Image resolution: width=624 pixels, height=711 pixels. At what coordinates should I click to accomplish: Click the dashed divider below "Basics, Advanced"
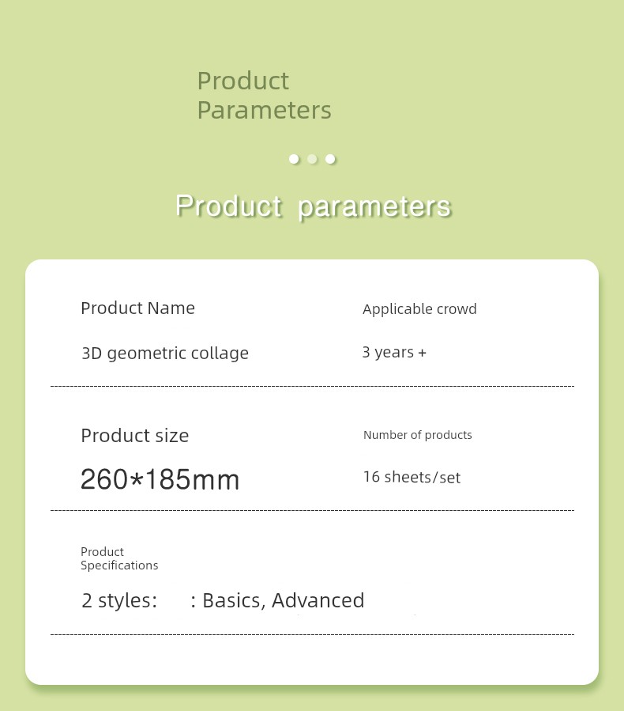[x=312, y=634]
